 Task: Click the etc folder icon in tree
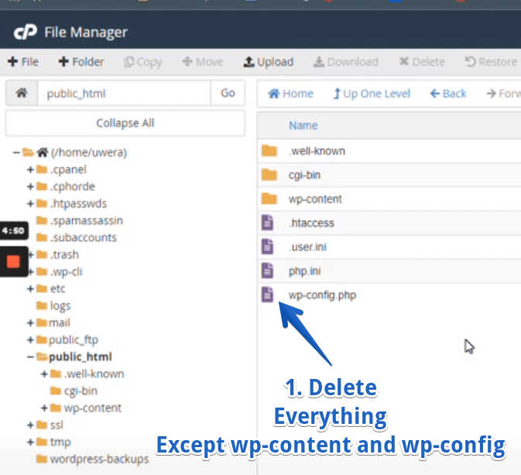(x=42, y=289)
